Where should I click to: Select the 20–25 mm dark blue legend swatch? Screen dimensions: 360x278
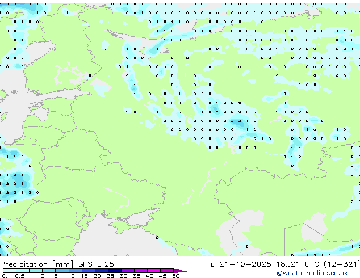[x=102, y=271]
